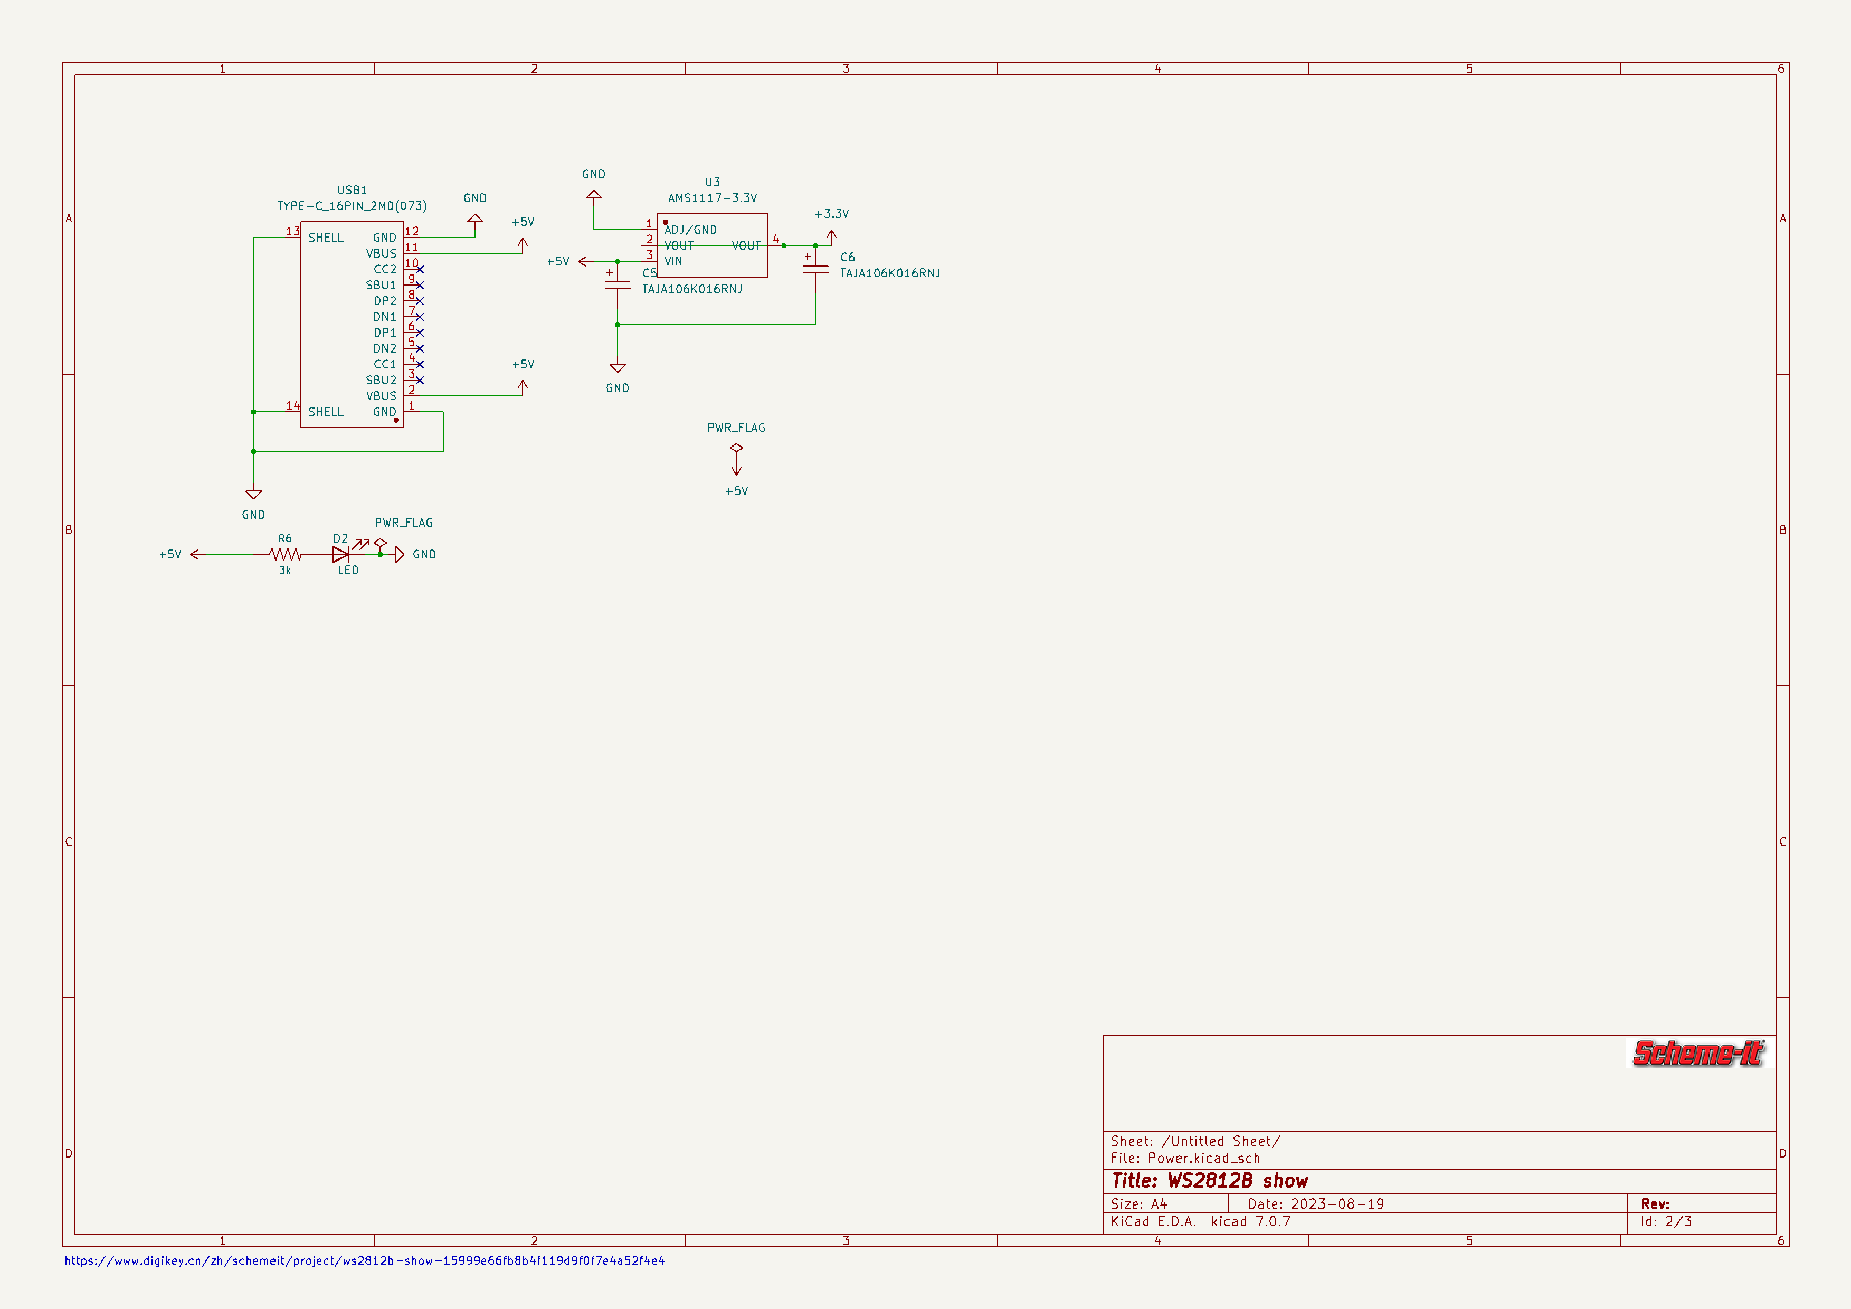Select the GND symbol beneath USB1 shell wire

pyautogui.click(x=253, y=494)
